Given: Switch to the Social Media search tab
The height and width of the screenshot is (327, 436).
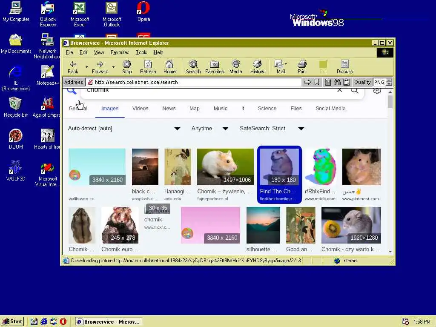Looking at the screenshot, I should tap(330, 109).
